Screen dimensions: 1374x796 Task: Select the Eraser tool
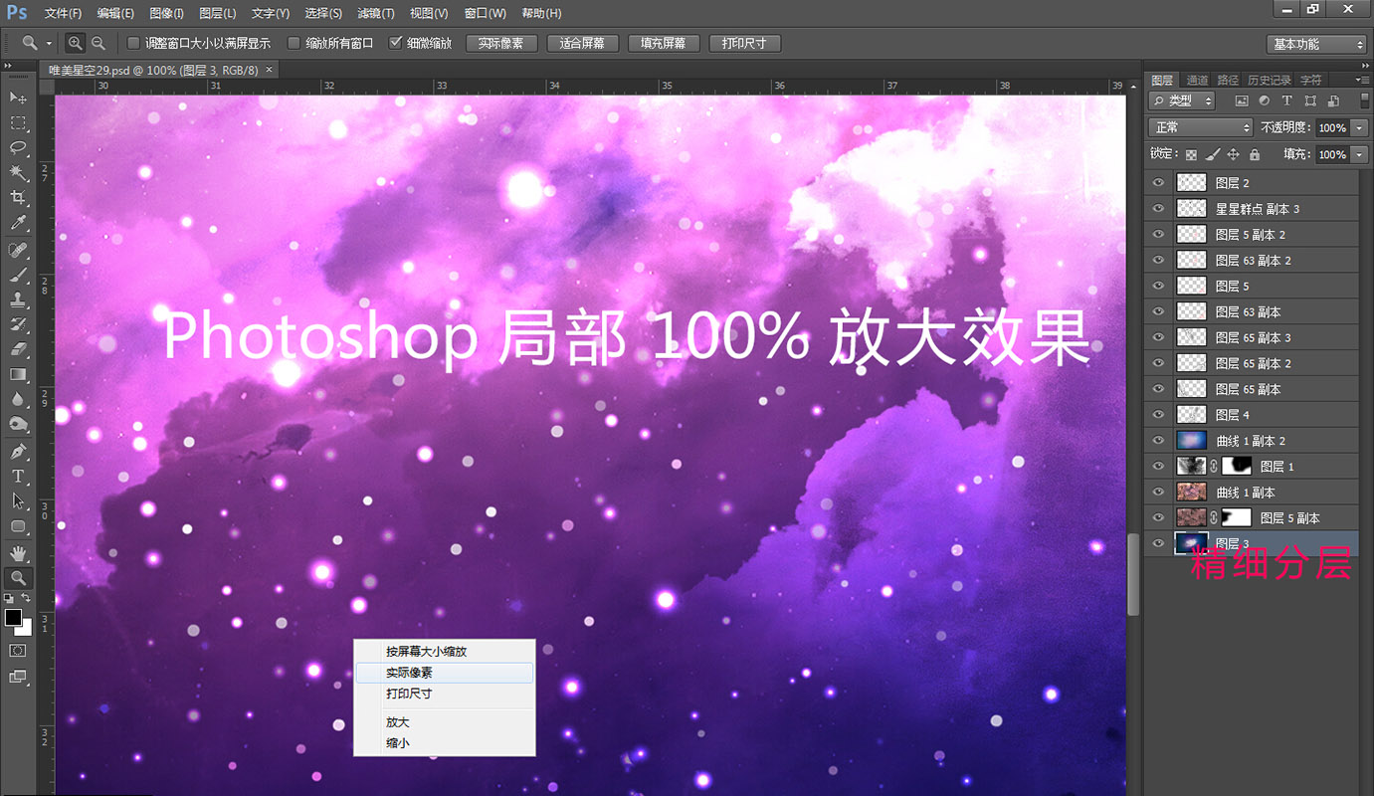(18, 349)
